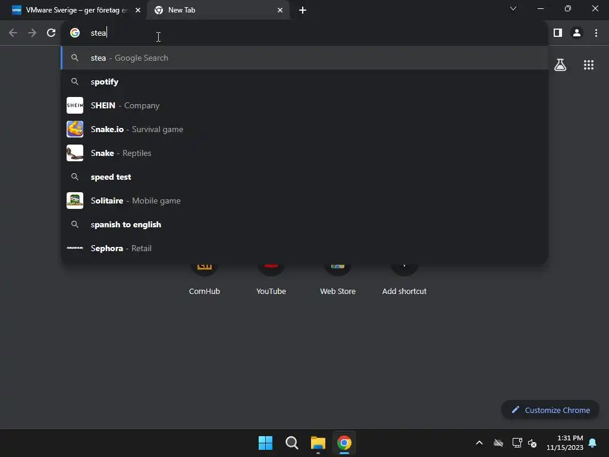Click the Google icon in the address bar
This screenshot has height=457, width=609.
click(75, 33)
